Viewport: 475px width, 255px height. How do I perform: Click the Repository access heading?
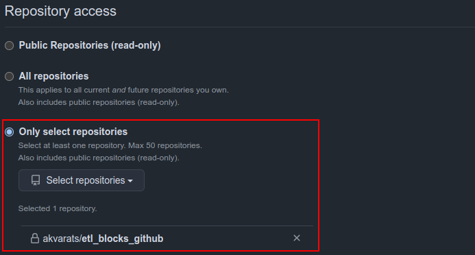60,11
